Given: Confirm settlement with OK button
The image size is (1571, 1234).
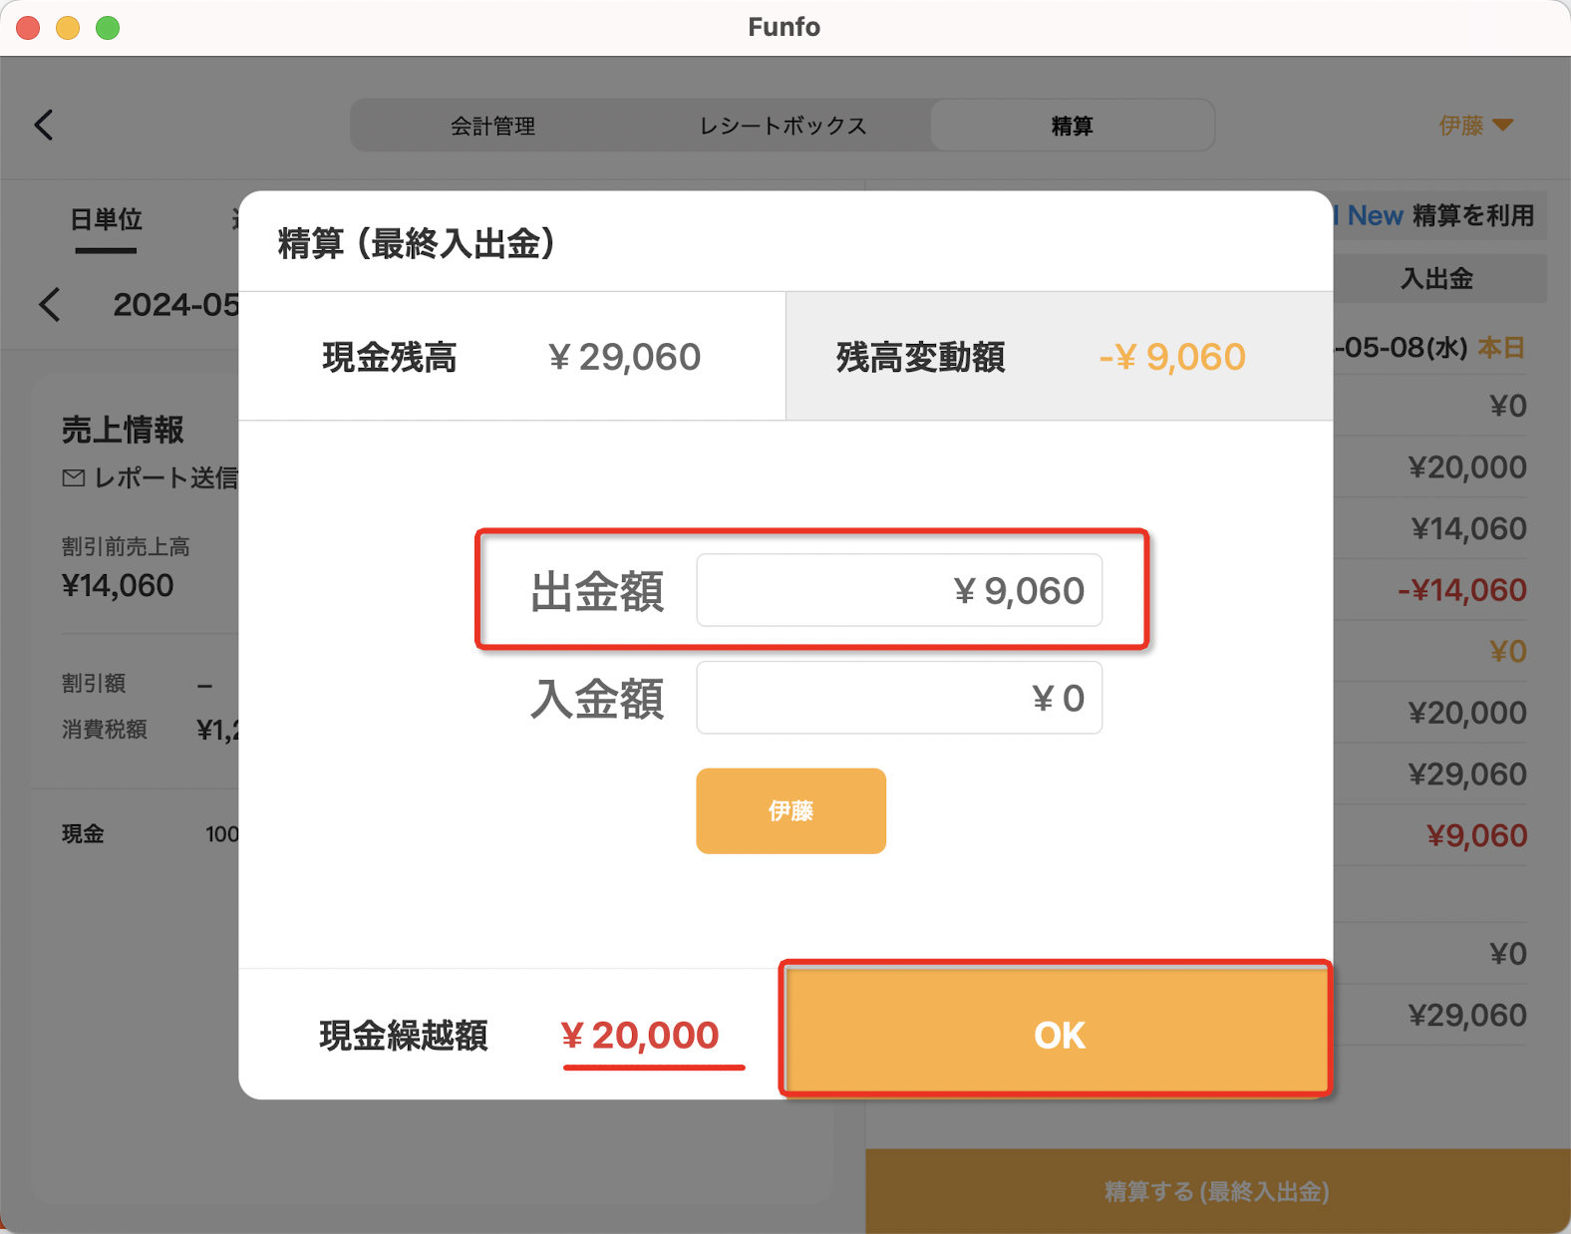Looking at the screenshot, I should [x=1058, y=1033].
